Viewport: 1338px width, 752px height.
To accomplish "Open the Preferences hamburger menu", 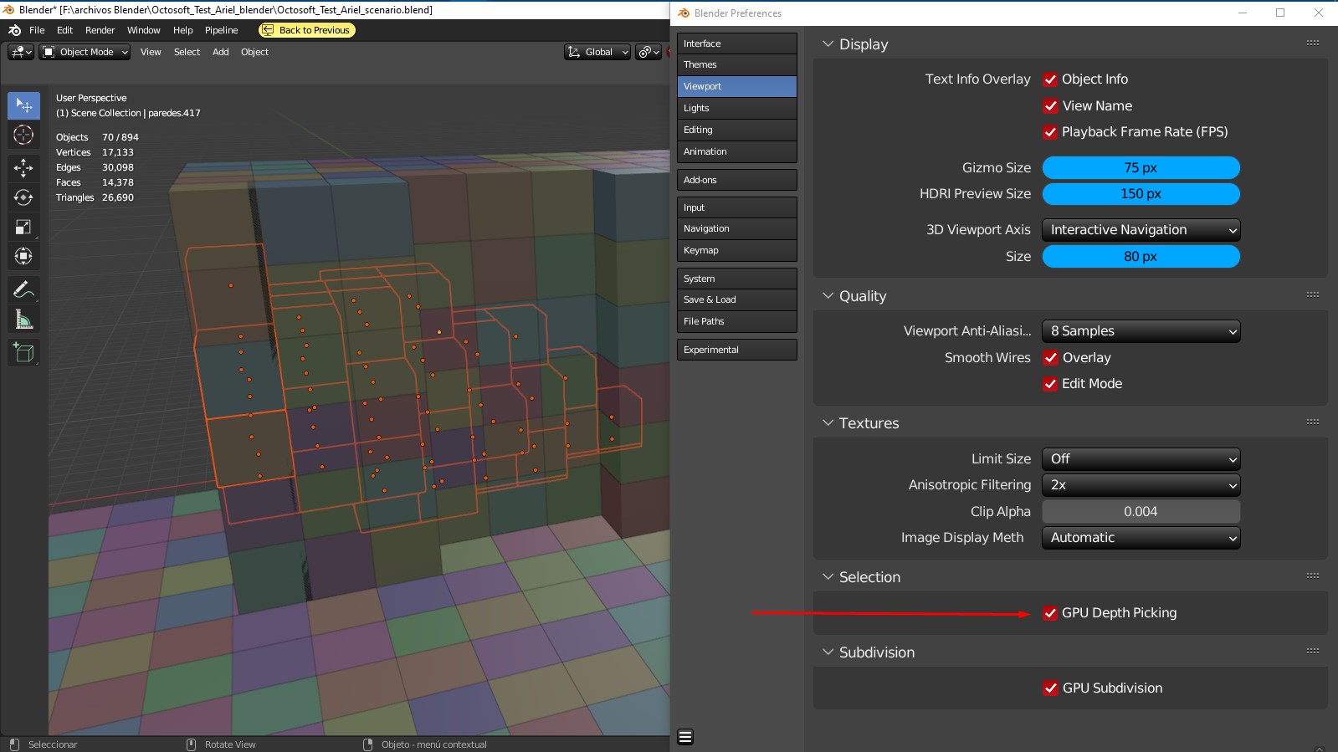I will click(685, 737).
